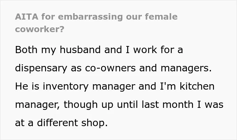This screenshot has width=237, height=140.
Task: Click the word 'managers.' ending the first sentence
Action: (186, 68)
